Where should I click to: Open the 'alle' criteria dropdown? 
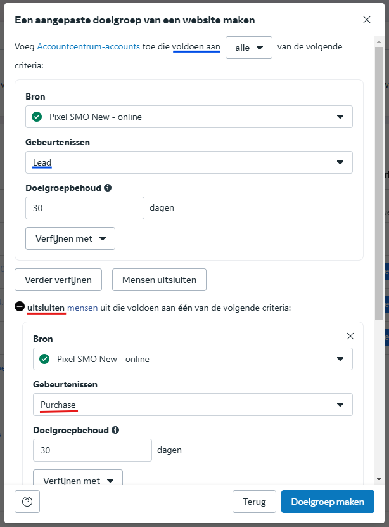coord(249,48)
